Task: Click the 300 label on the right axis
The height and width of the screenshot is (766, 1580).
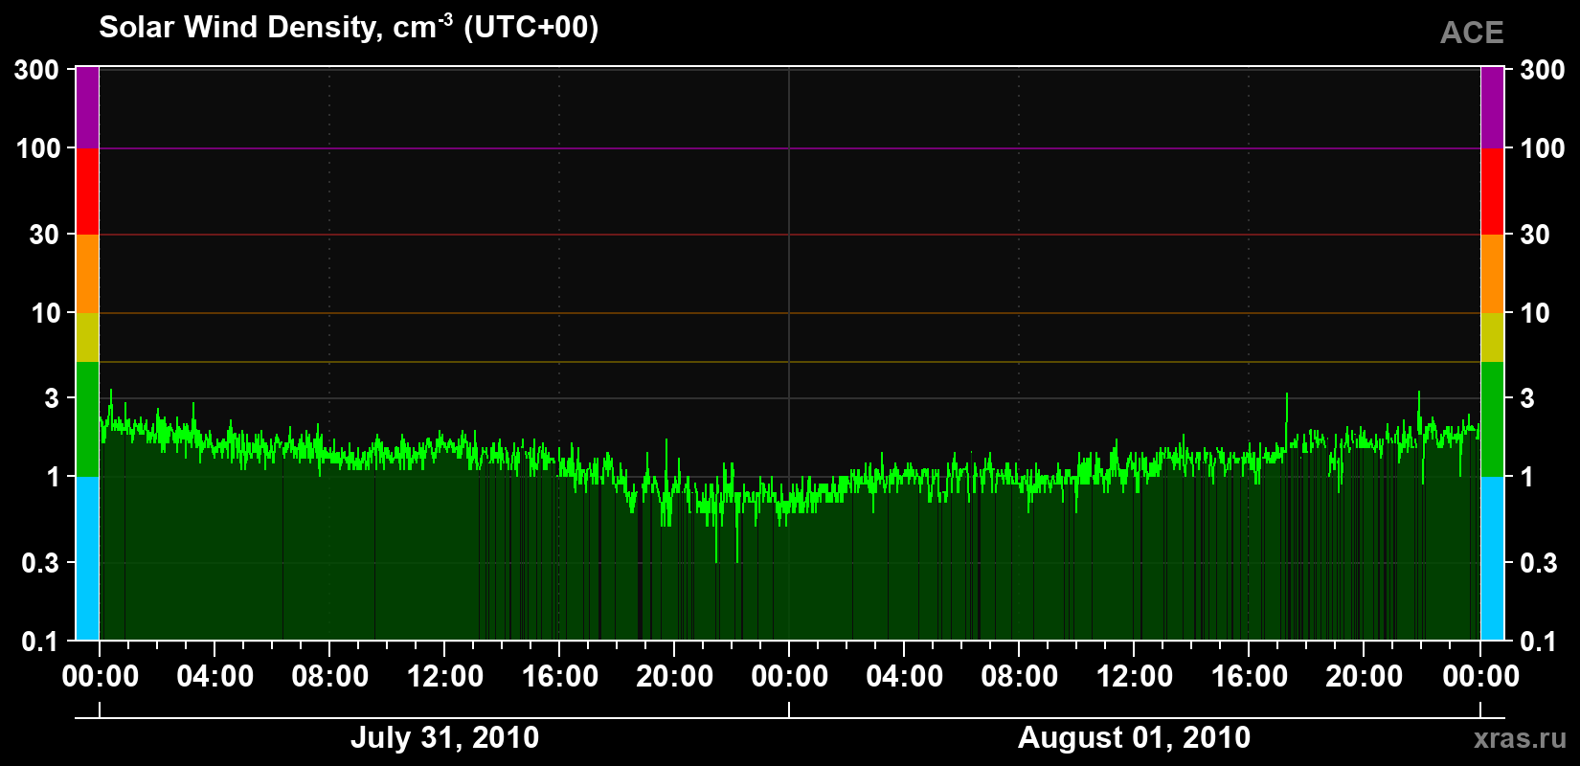Action: (1543, 70)
